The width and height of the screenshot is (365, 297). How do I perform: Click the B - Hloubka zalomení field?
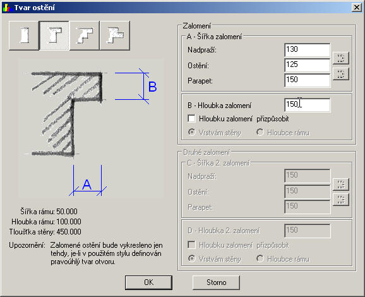pyautogui.click(x=308, y=105)
